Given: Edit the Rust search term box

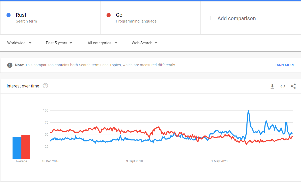Looking at the screenshot, I should [x=52, y=18].
